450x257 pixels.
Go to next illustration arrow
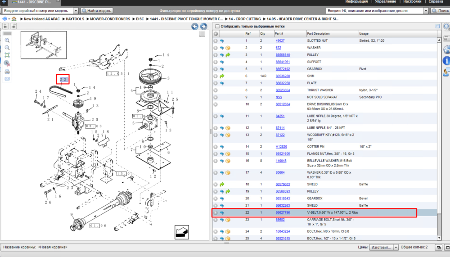click(x=203, y=27)
